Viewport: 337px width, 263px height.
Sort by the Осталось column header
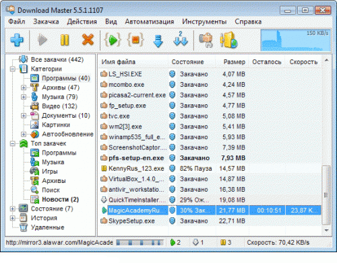(x=267, y=62)
